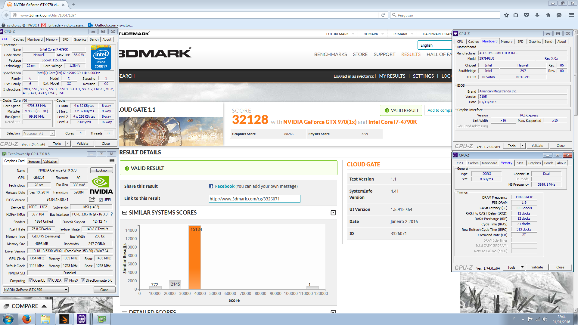Image resolution: width=578 pixels, height=325 pixels.
Task: Bookmark this page with star icon
Action: click(506, 15)
